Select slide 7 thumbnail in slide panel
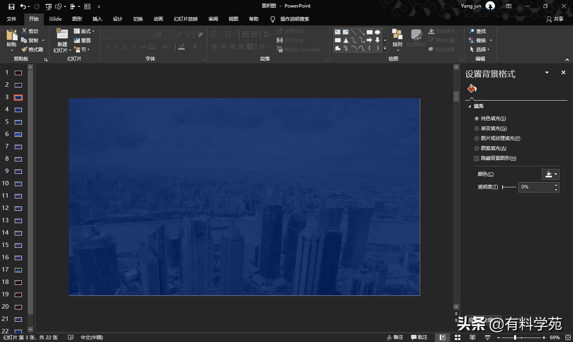573x342 pixels. tap(18, 147)
